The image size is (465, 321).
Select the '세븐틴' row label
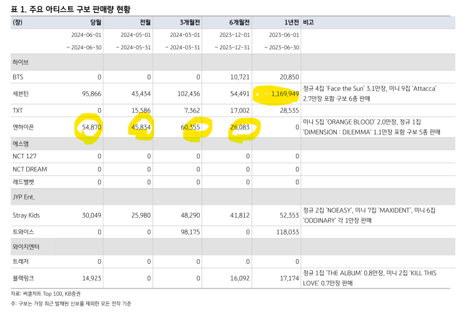coord(21,94)
